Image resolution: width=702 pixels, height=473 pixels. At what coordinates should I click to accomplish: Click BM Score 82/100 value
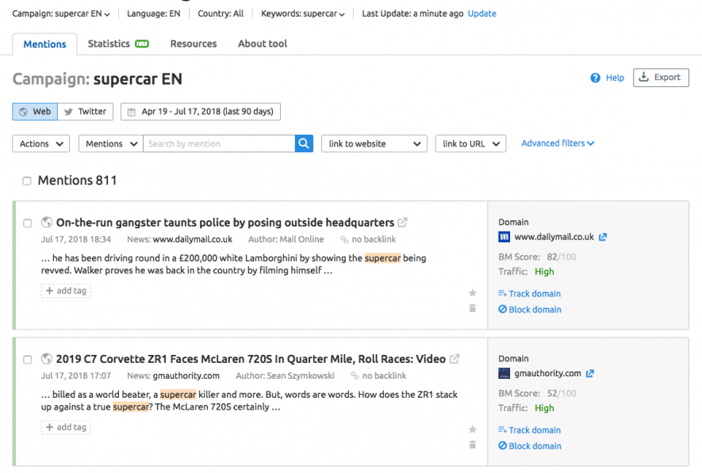coord(562,257)
